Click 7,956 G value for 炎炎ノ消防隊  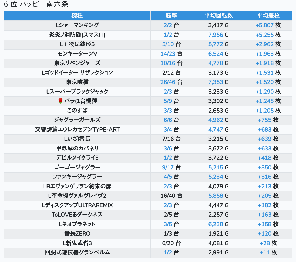pos(216,35)
